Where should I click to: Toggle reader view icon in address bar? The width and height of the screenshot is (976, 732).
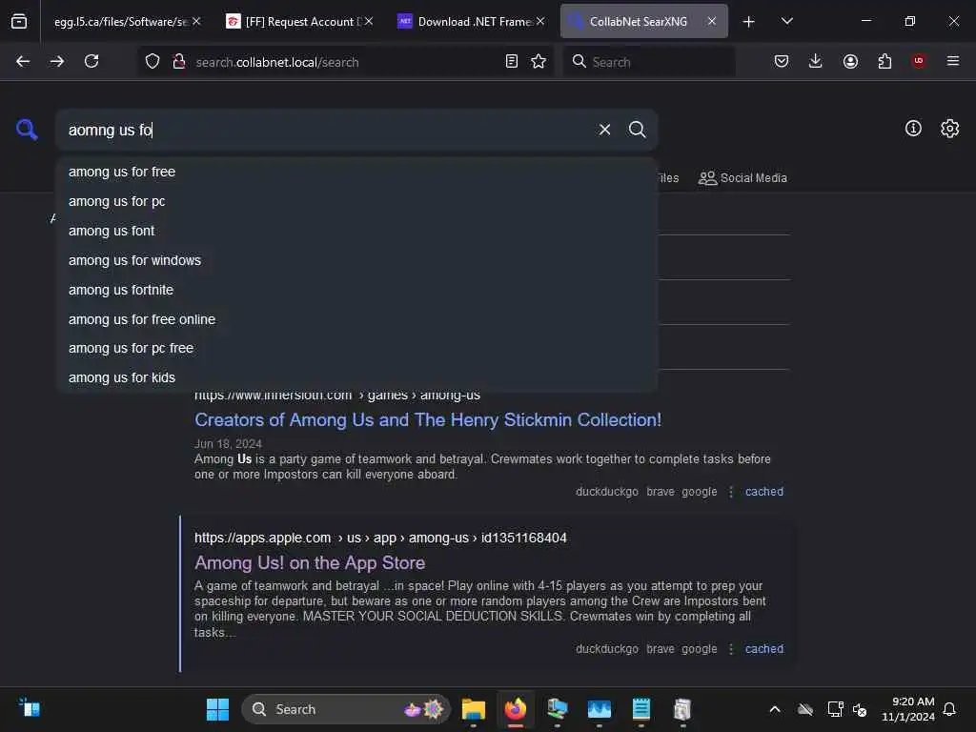coord(512,61)
